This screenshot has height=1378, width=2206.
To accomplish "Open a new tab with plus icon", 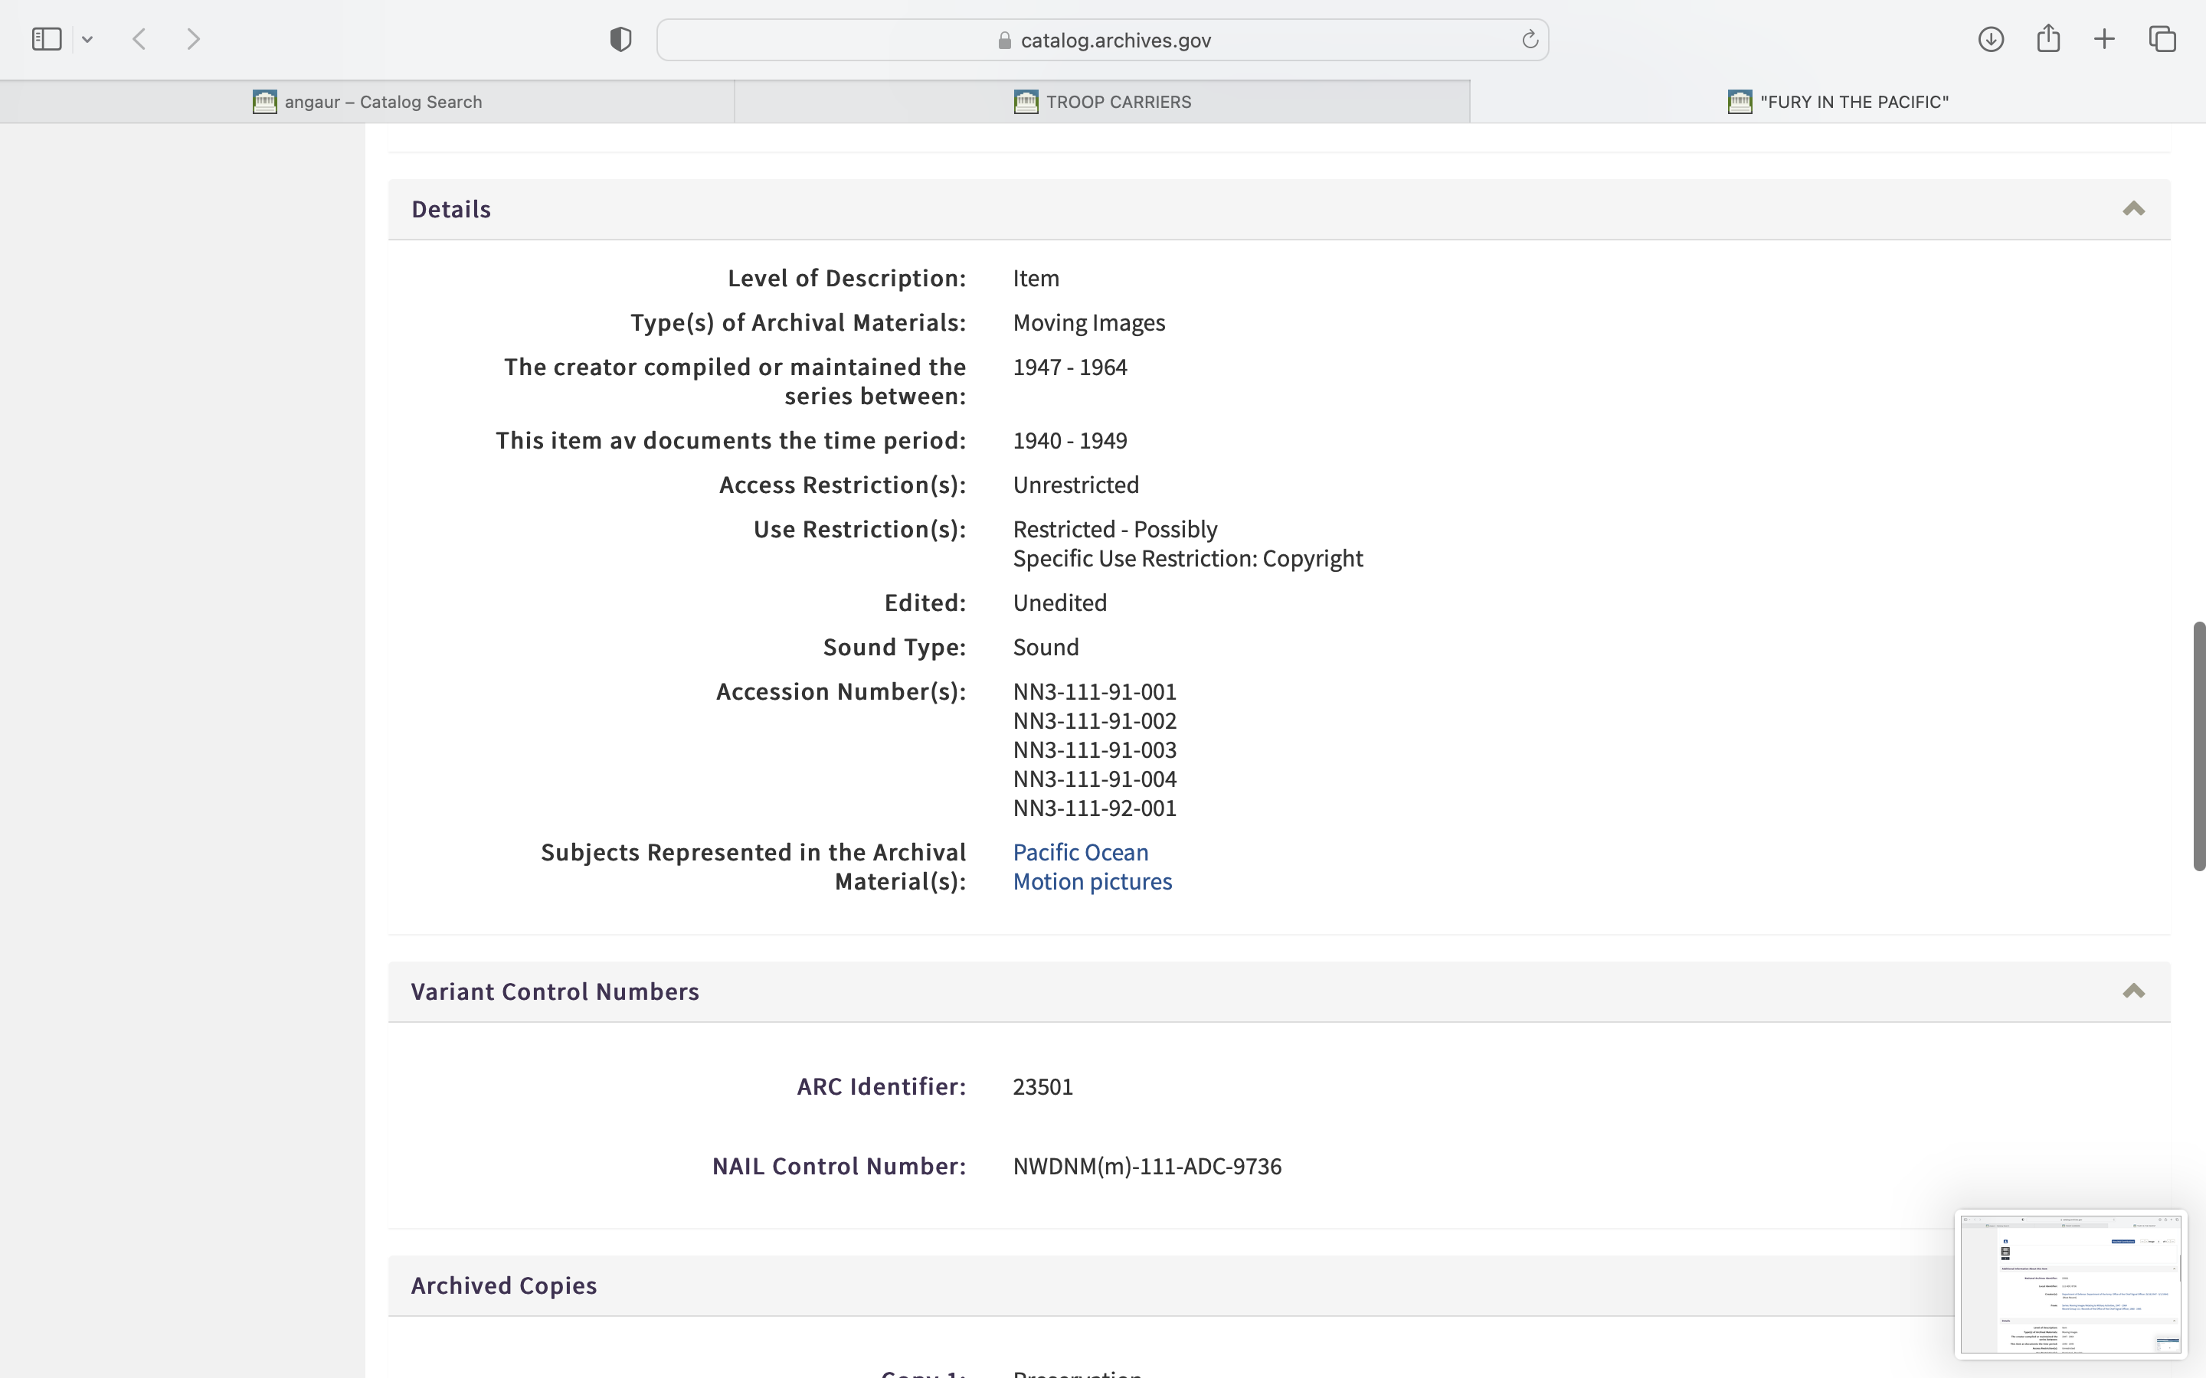I will click(x=2104, y=39).
